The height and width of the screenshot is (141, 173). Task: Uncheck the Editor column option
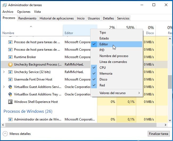pyautogui.click(x=104, y=44)
